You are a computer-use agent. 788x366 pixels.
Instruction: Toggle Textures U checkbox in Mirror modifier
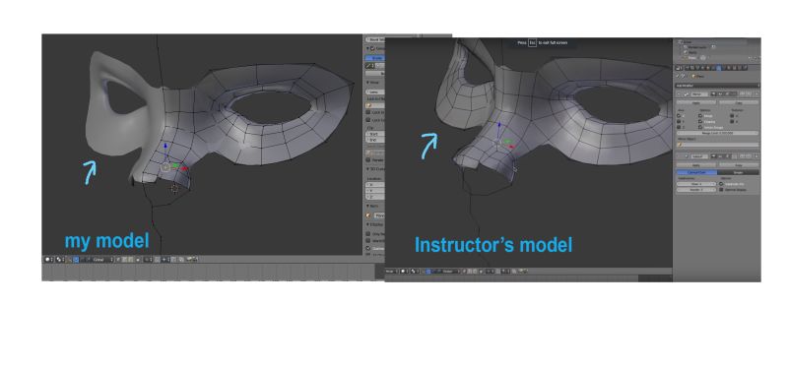[x=732, y=116]
